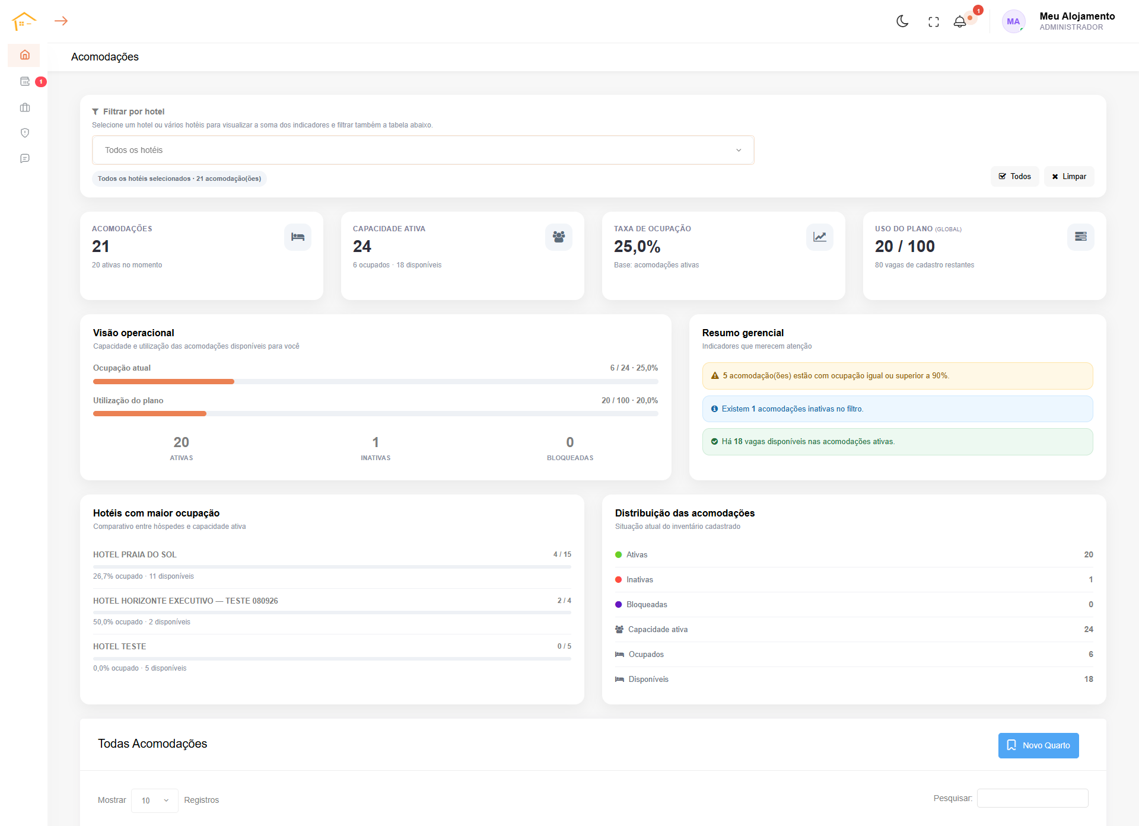Toggle dark mode with the moon icon
The width and height of the screenshot is (1139, 826).
[x=902, y=21]
